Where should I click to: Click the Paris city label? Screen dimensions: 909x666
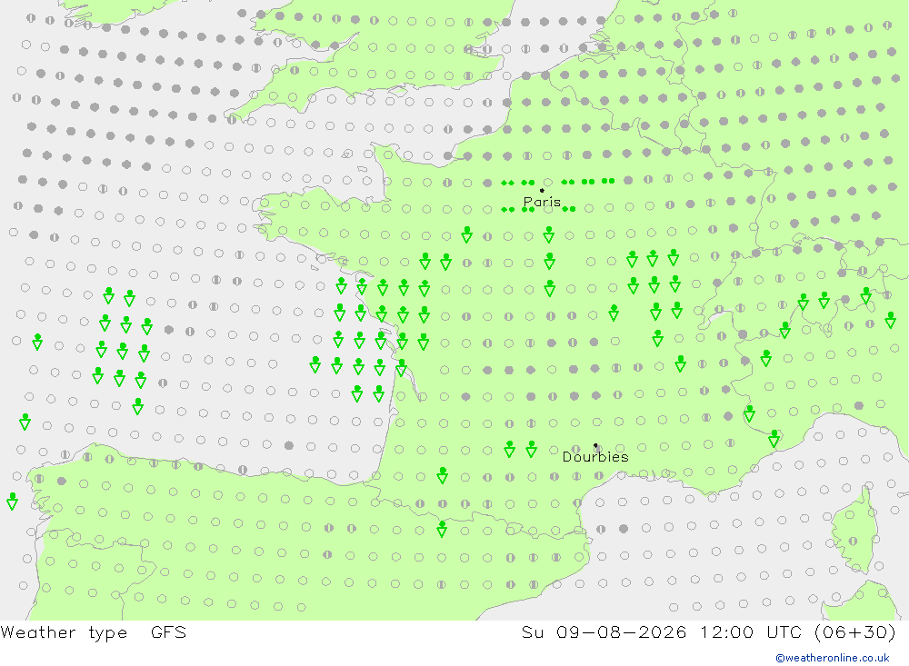[x=542, y=202]
